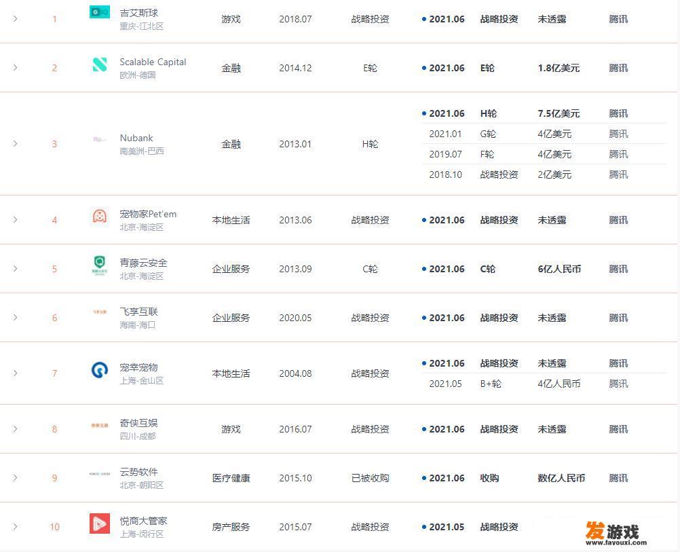
Task: Click 游戏 industry in 奇侠互娱 row
Action: pyautogui.click(x=231, y=429)
